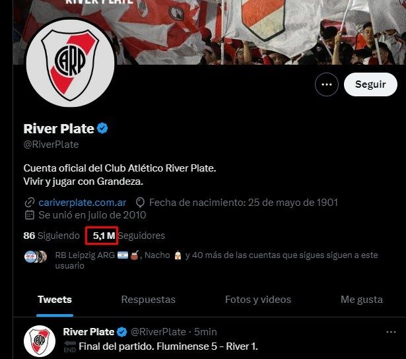This screenshot has height=359, width=406.
Task: Open the three-dot profile options button
Action: [327, 84]
